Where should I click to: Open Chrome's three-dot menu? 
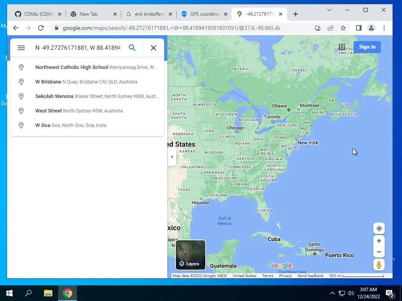coord(384,28)
